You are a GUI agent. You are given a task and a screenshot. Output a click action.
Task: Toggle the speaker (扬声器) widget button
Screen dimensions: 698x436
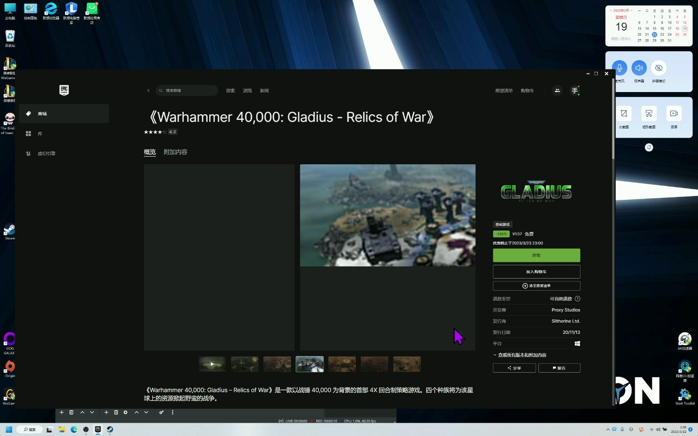639,68
